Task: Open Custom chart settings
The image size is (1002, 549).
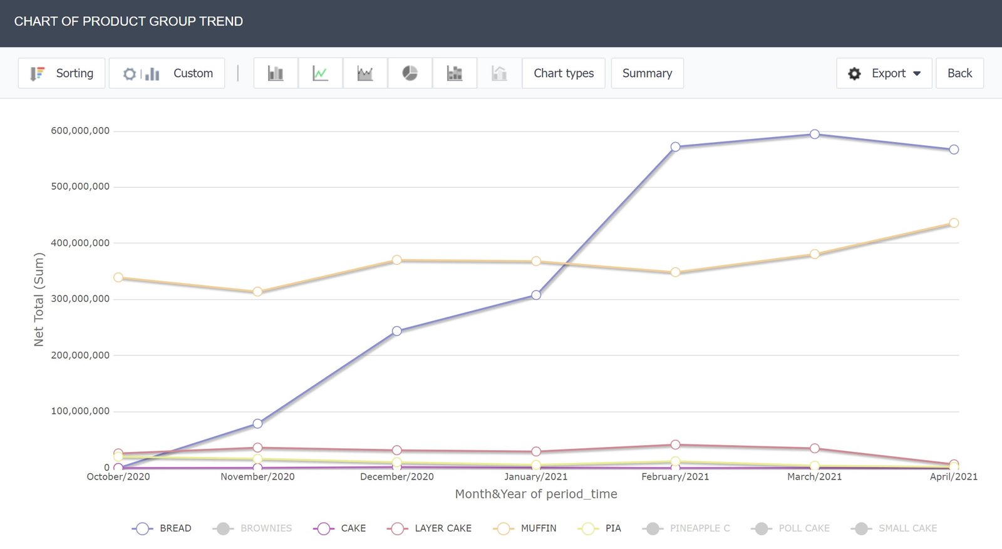Action: pyautogui.click(x=167, y=73)
